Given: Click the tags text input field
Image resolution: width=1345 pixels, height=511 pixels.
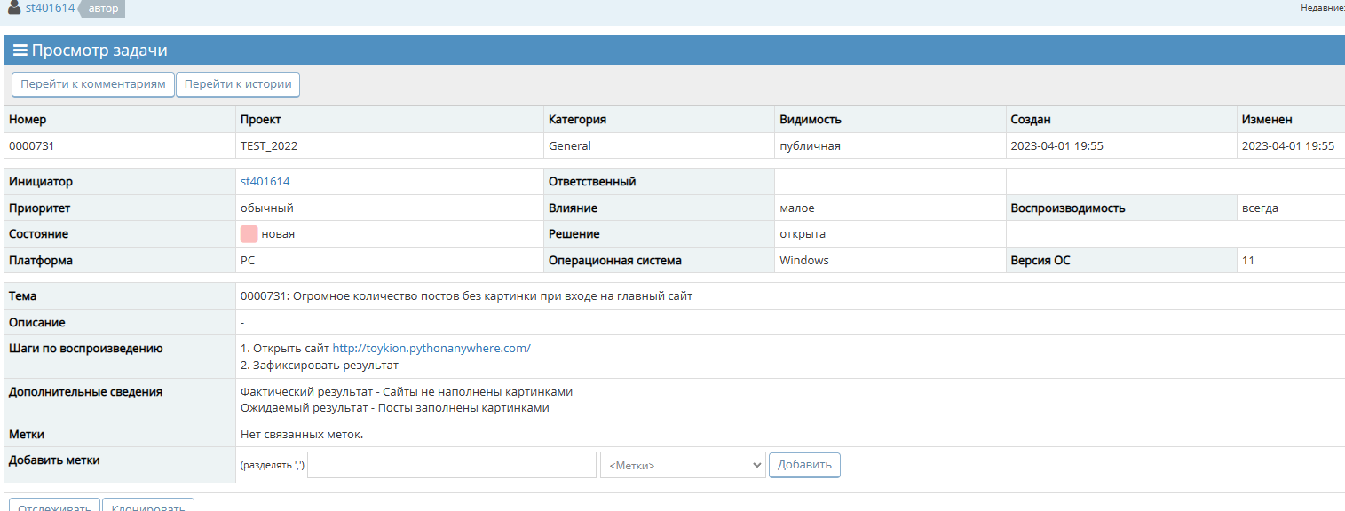Looking at the screenshot, I should [452, 465].
